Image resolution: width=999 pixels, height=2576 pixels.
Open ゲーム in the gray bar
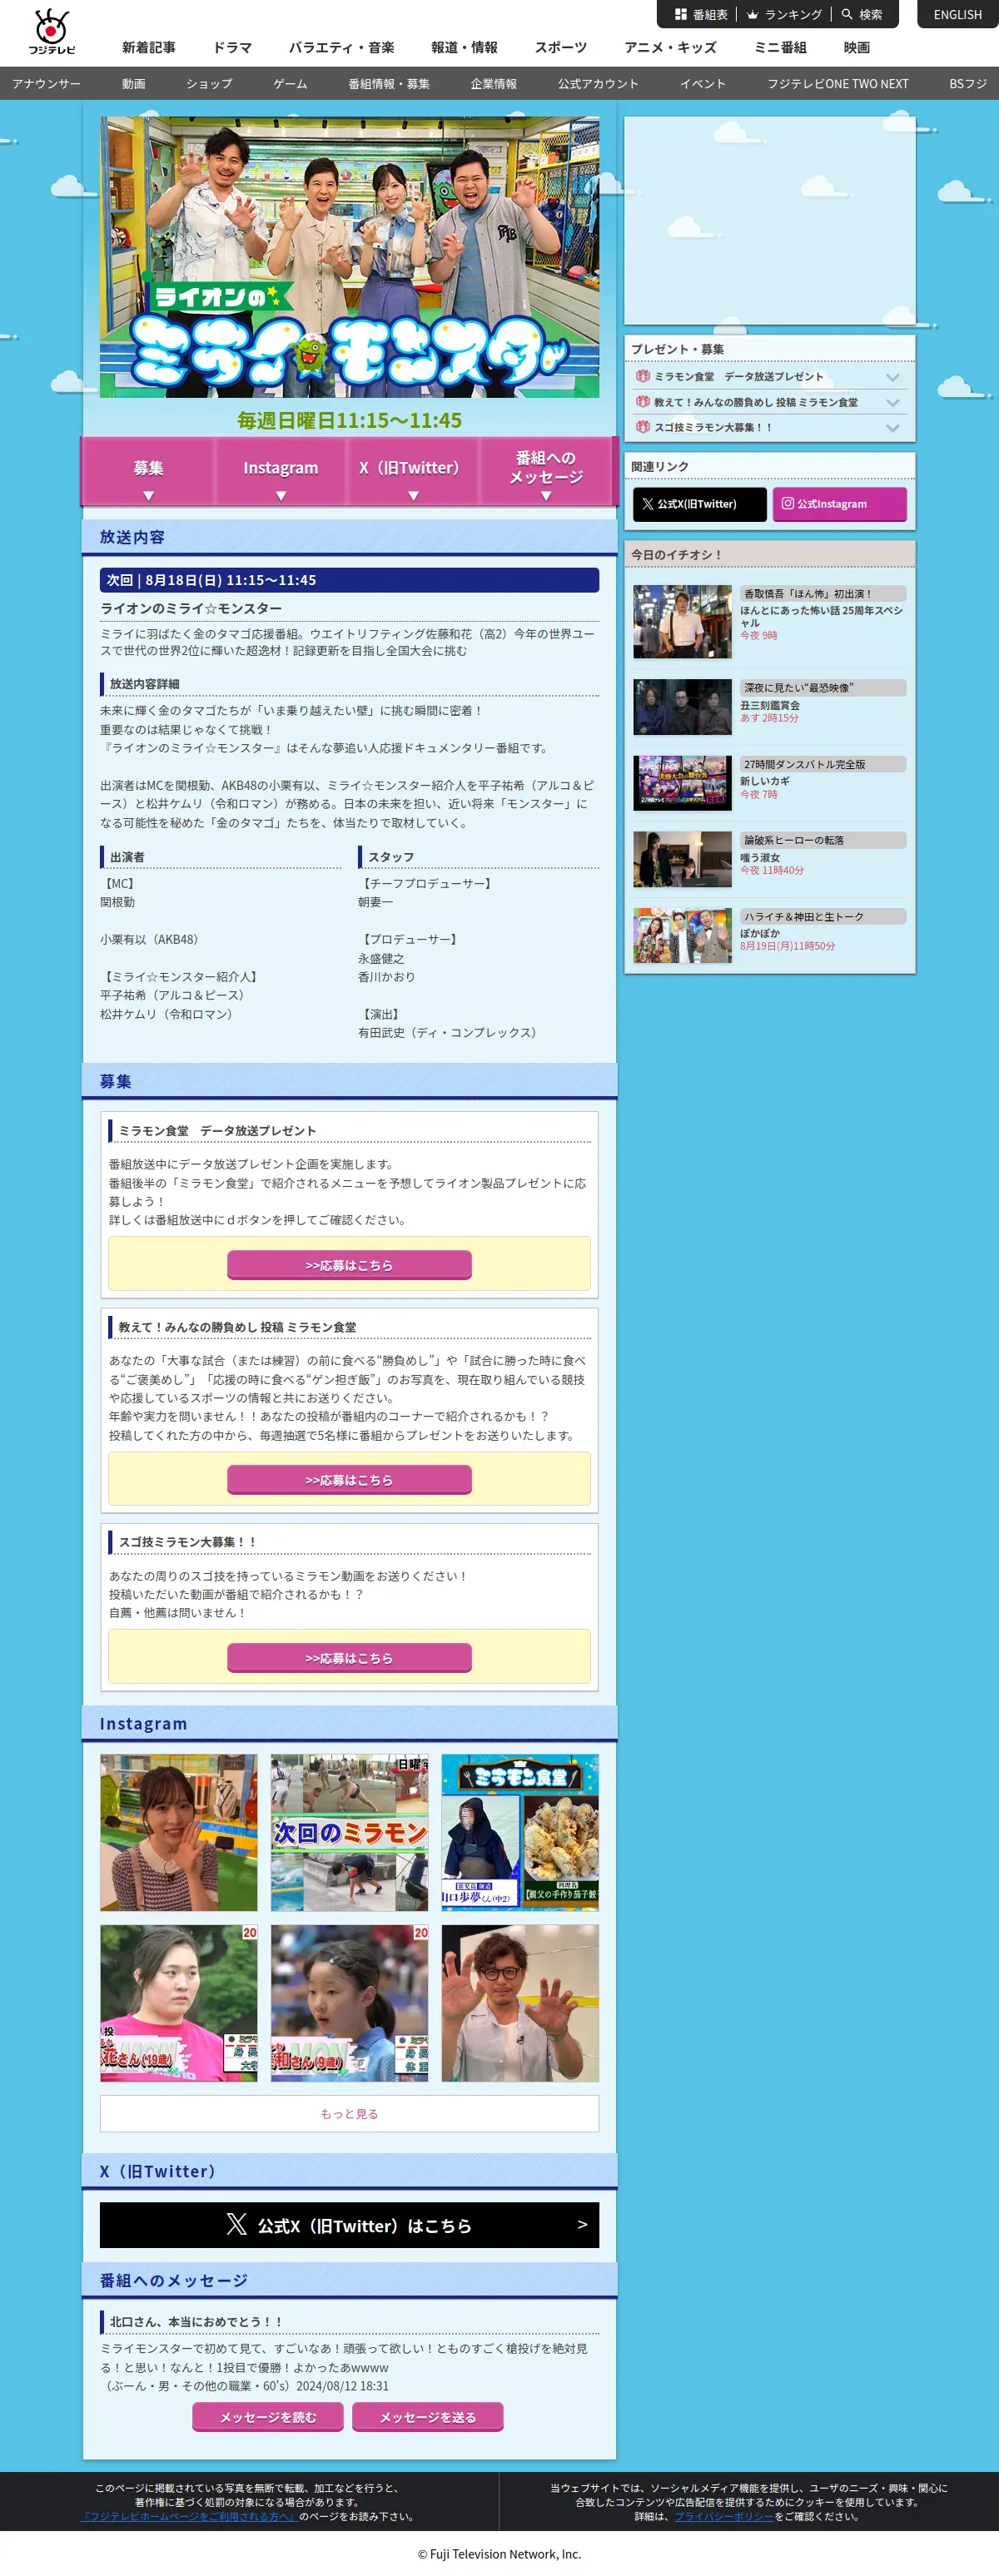(290, 83)
